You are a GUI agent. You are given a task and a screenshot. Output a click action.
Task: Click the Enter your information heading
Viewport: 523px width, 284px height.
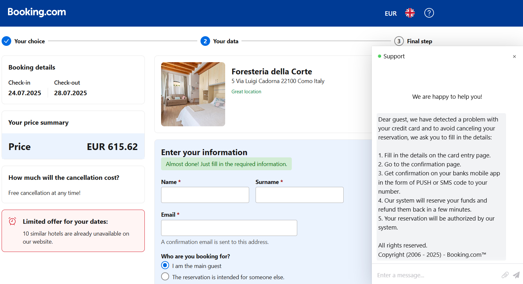click(x=204, y=152)
